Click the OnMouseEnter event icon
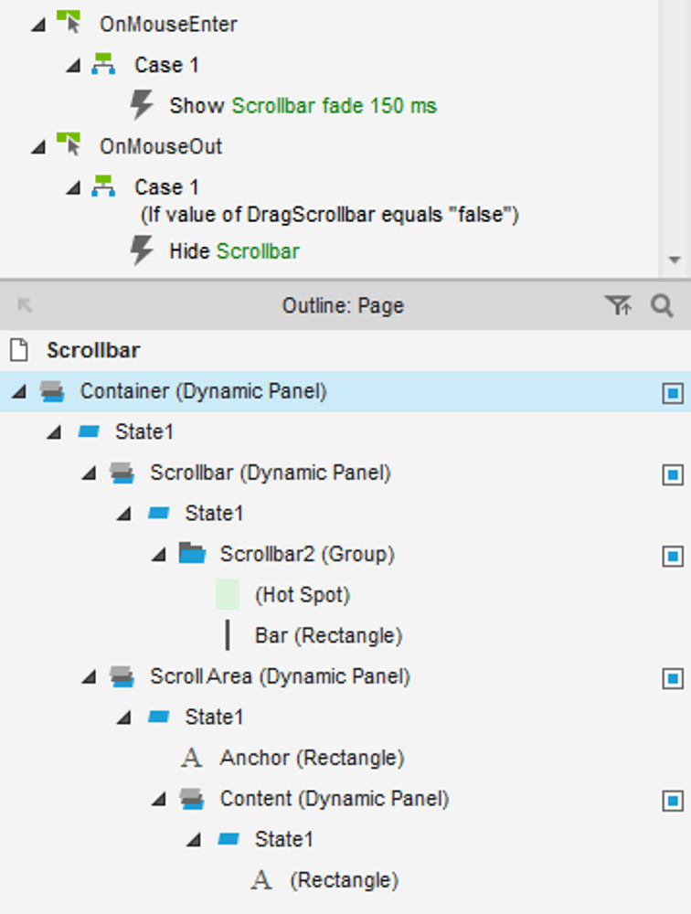Viewport: 691px width, 914px height. pyautogui.click(x=69, y=23)
